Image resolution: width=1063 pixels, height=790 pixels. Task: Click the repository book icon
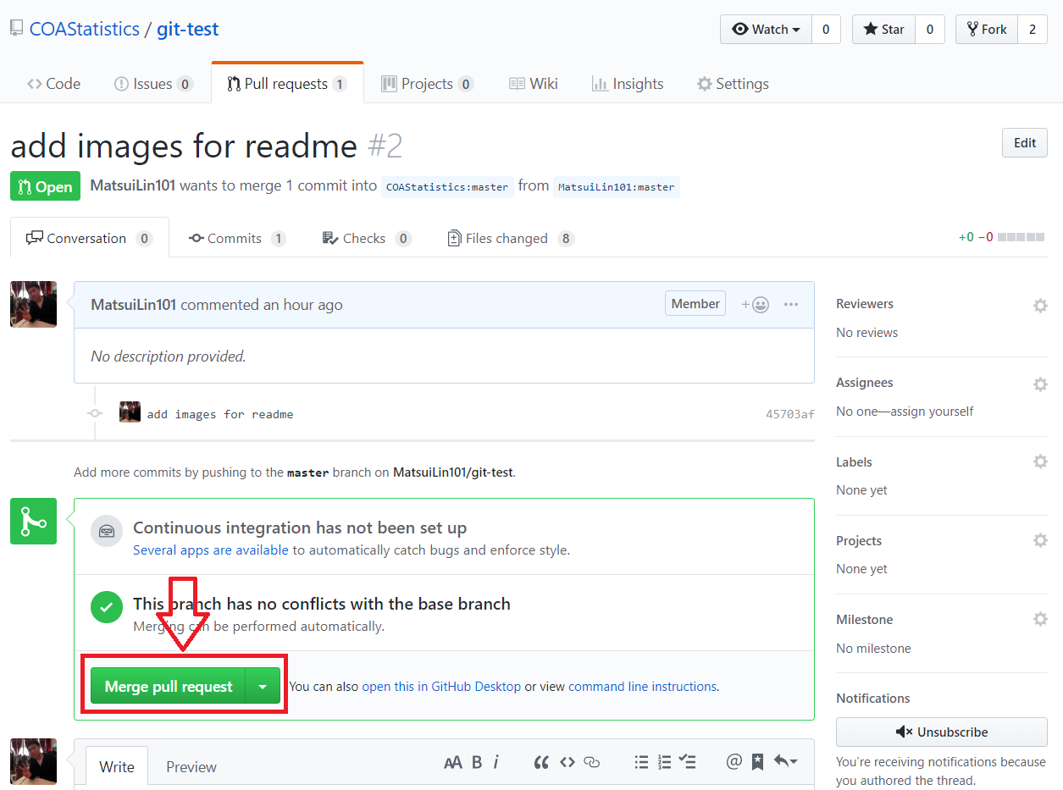[17, 28]
